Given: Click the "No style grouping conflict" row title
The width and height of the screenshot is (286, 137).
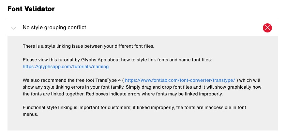Looking at the screenshot, I should tap(54, 28).
